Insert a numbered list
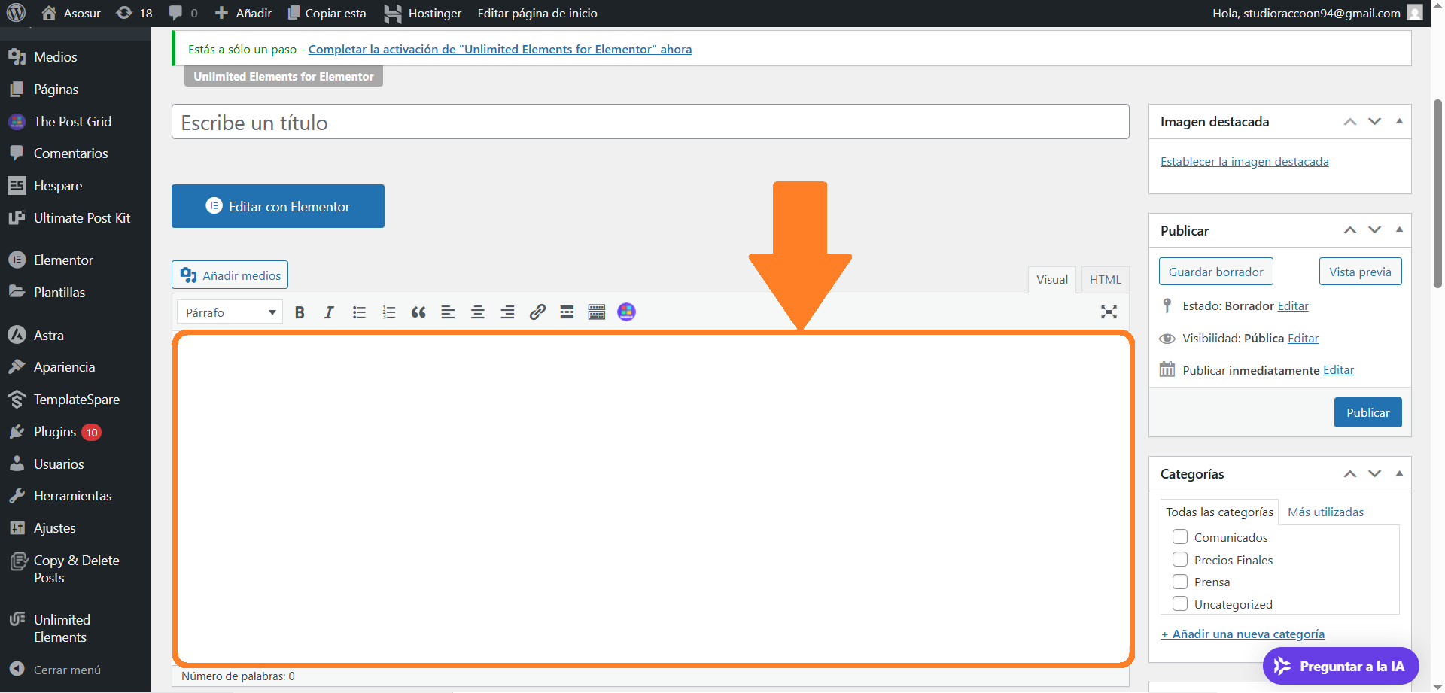Screen dimensions: 1445x693 coord(388,312)
